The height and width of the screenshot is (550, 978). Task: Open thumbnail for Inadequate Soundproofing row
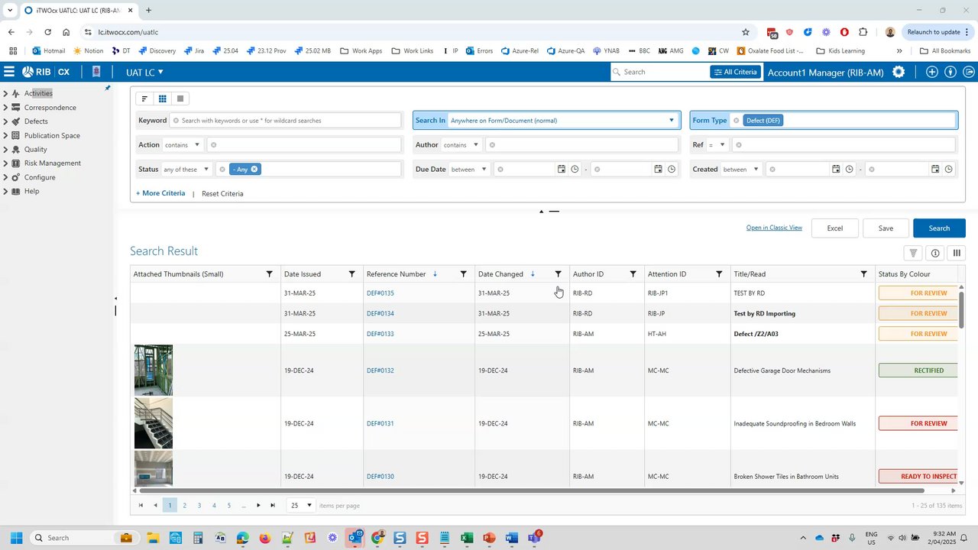[154, 423]
